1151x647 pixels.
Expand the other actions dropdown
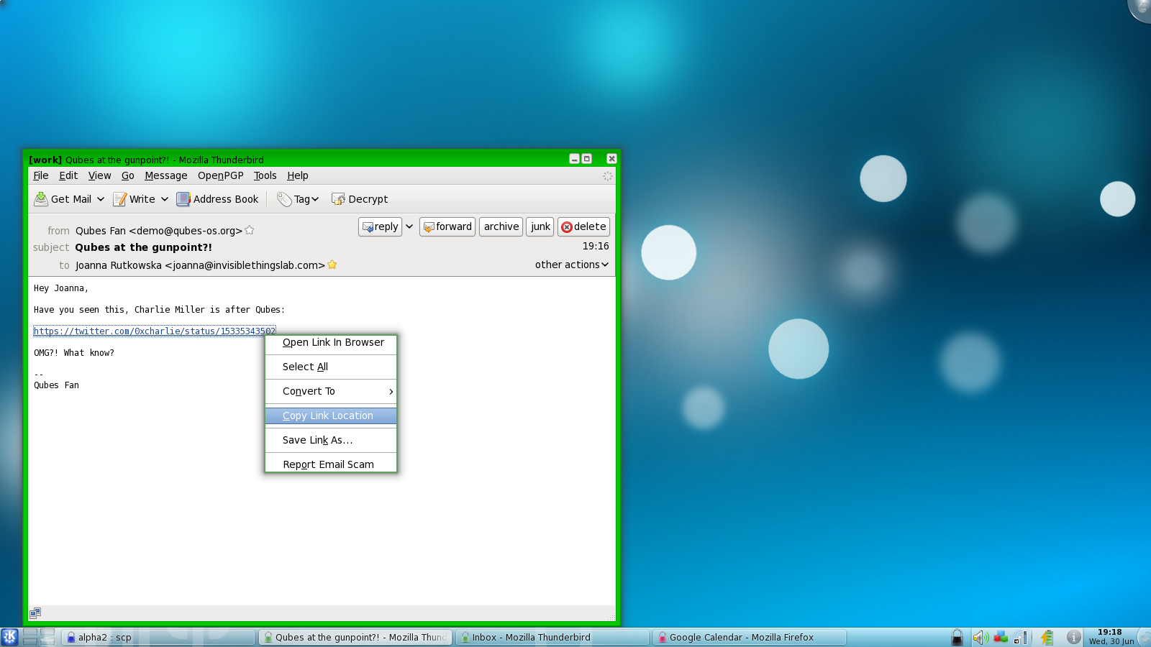click(571, 265)
